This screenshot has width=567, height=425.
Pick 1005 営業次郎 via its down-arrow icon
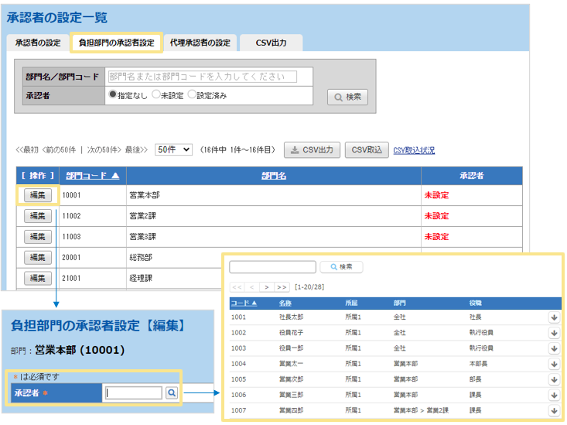pos(554,379)
